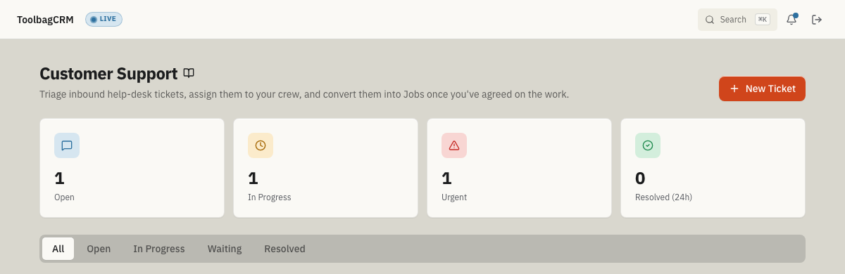Click the red warning triangle Urgent icon
The height and width of the screenshot is (274, 845).
[x=454, y=145]
